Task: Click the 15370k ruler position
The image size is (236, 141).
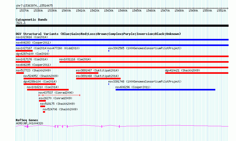Action: tap(24, 11)
